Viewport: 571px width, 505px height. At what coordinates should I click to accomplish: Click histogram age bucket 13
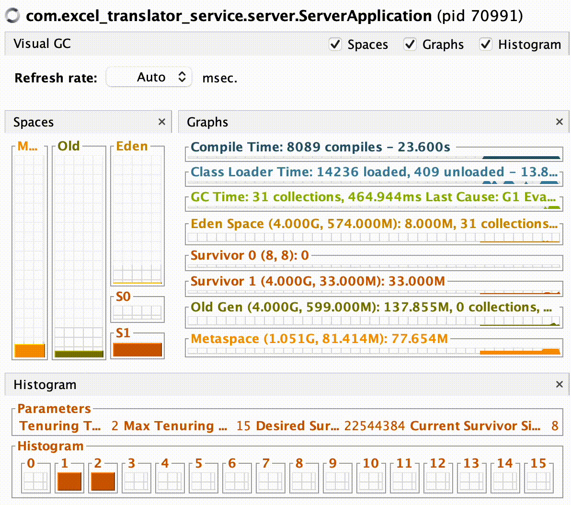point(471,478)
